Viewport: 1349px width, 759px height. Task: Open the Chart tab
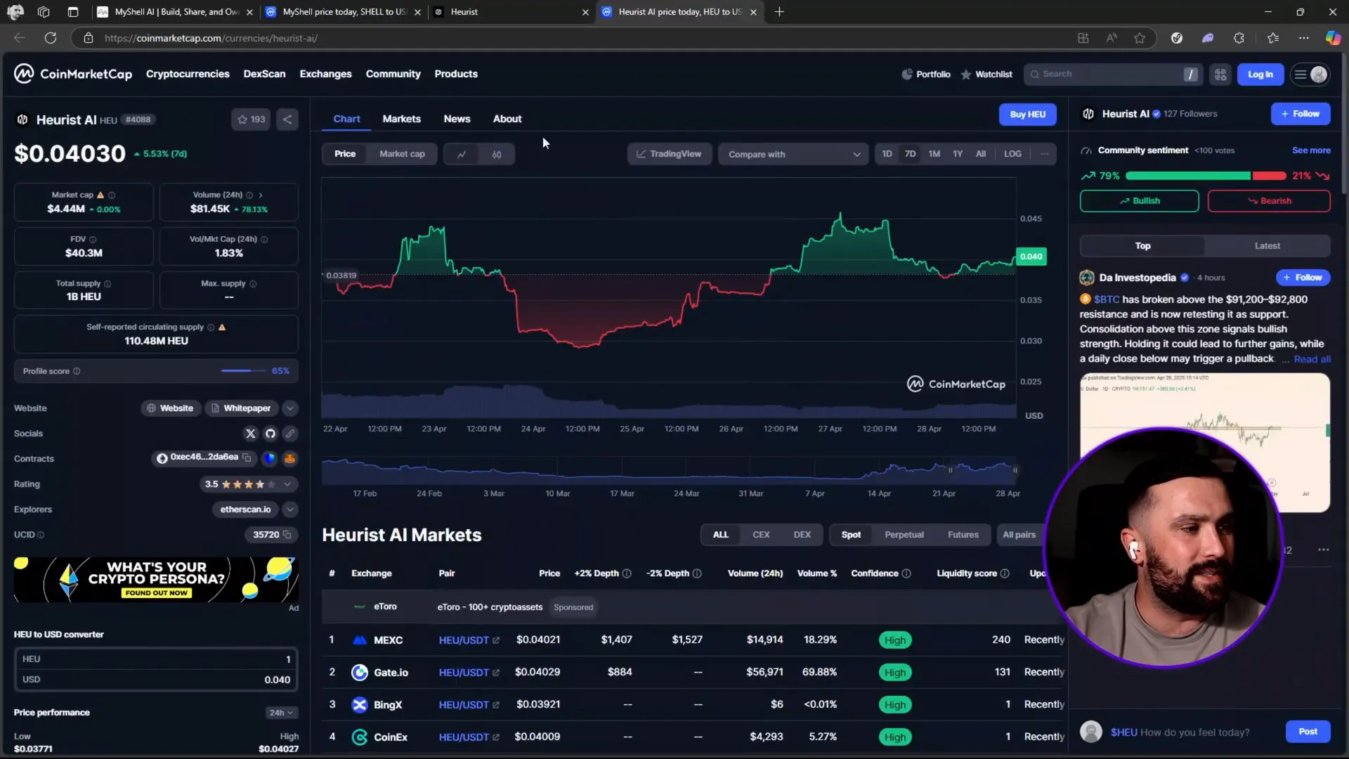[346, 119]
